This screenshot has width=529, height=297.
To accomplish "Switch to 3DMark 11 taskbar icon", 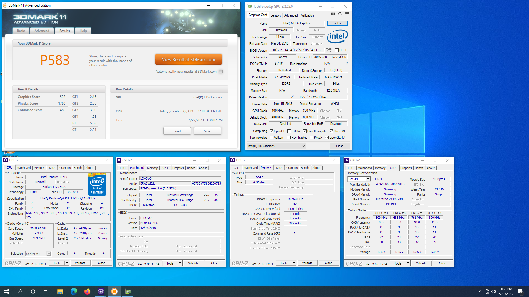I will (x=114, y=291).
